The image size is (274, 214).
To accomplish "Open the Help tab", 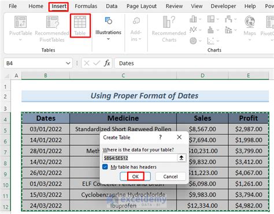I will (x=250, y=6).
